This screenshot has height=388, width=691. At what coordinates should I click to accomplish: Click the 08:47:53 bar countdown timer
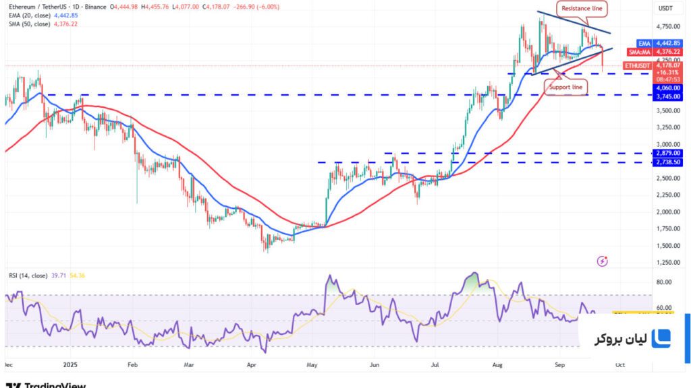[x=667, y=80]
